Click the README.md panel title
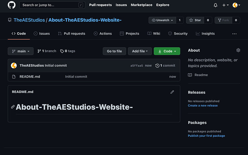 [x=23, y=92]
